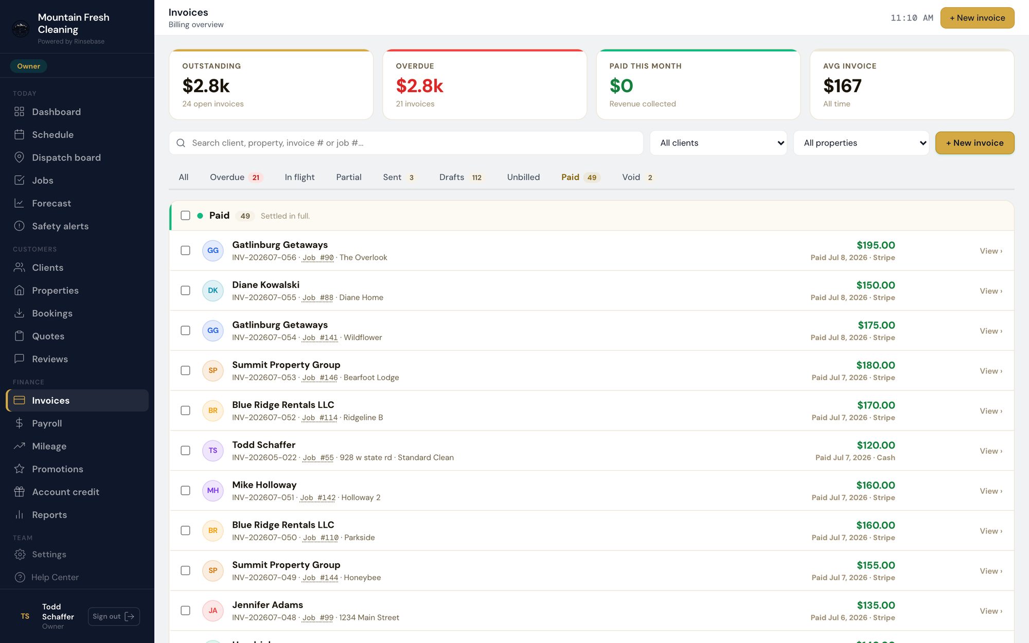1029x643 pixels.
Task: Check the select-all Paid group checkbox
Action: pyautogui.click(x=185, y=216)
